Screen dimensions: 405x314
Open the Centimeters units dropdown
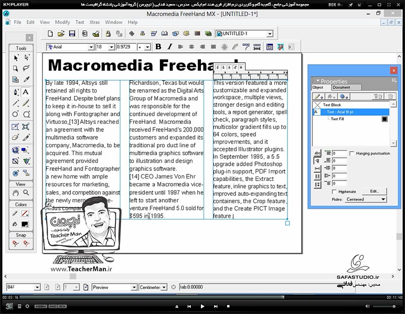164,287
